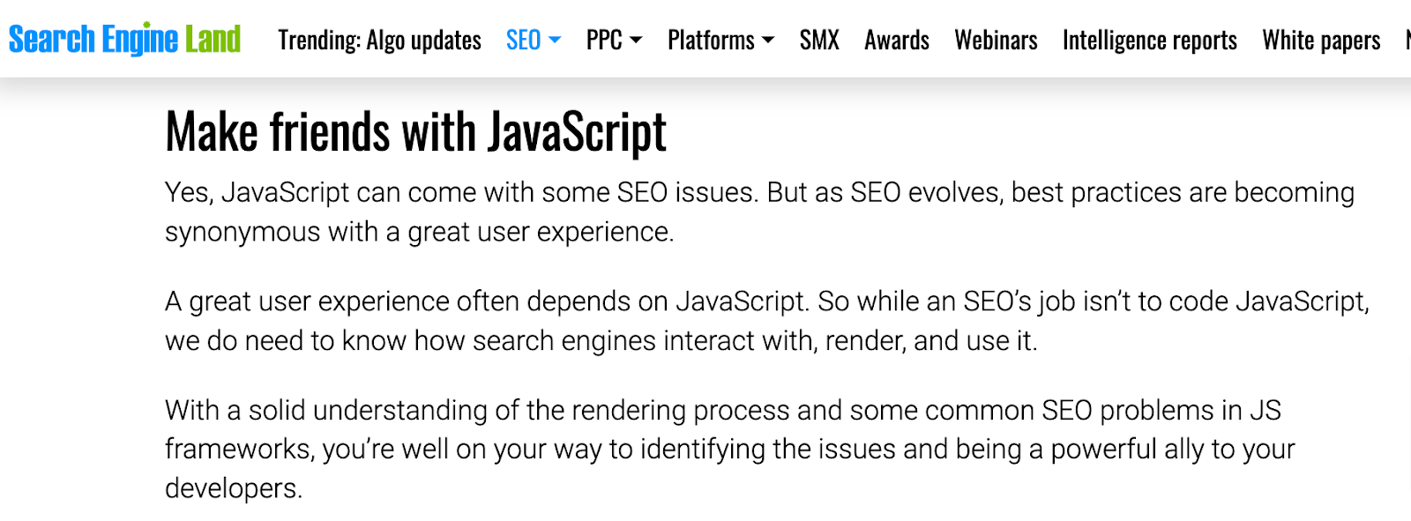The height and width of the screenshot is (521, 1411).
Task: Click the paragraph starting 'A great user experience'
Action: click(x=765, y=321)
